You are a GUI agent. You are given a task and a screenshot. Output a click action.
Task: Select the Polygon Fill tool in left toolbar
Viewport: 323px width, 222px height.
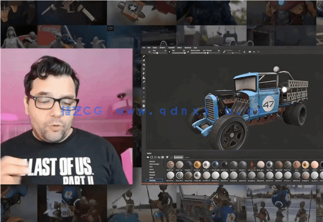pyautogui.click(x=143, y=69)
